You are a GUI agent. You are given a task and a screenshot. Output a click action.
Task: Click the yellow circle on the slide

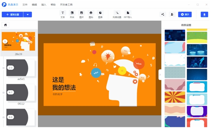pos(122,70)
